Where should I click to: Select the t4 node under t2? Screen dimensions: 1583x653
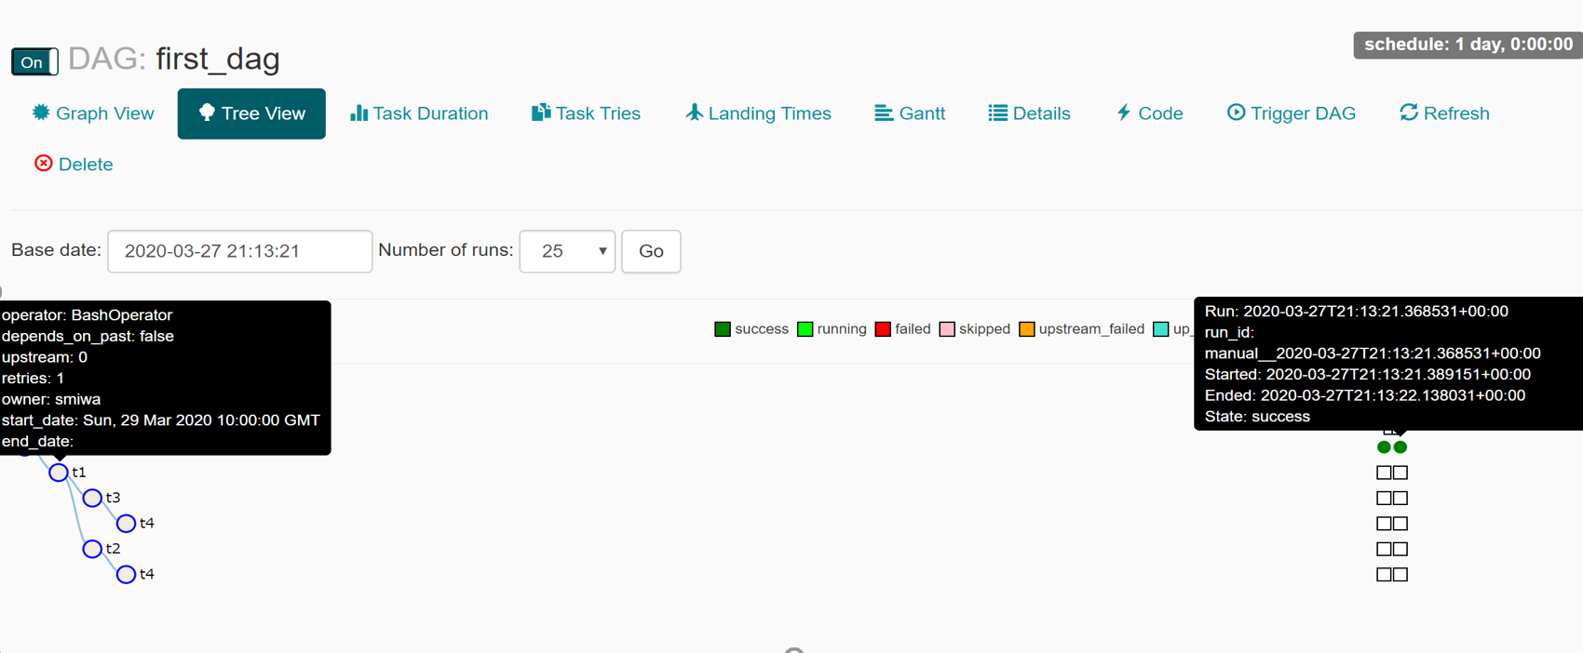(126, 575)
